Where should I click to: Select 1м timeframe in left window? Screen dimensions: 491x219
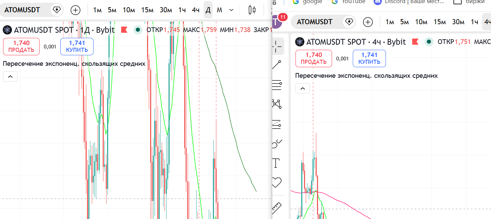pos(97,10)
